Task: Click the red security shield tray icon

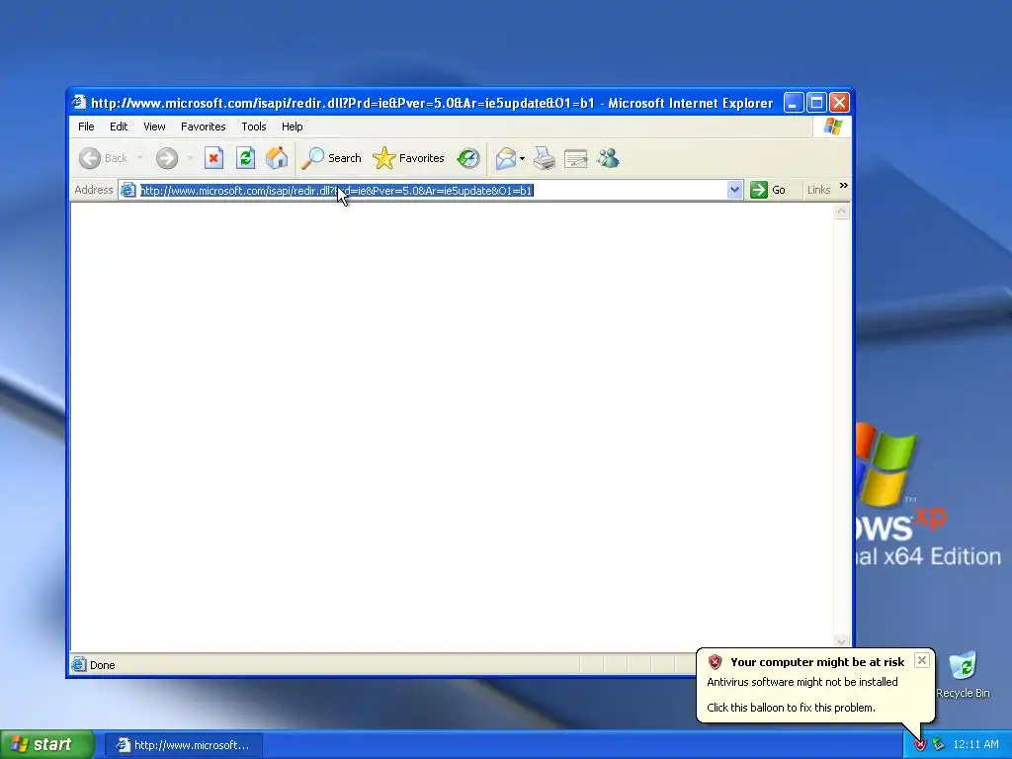Action: coord(920,745)
